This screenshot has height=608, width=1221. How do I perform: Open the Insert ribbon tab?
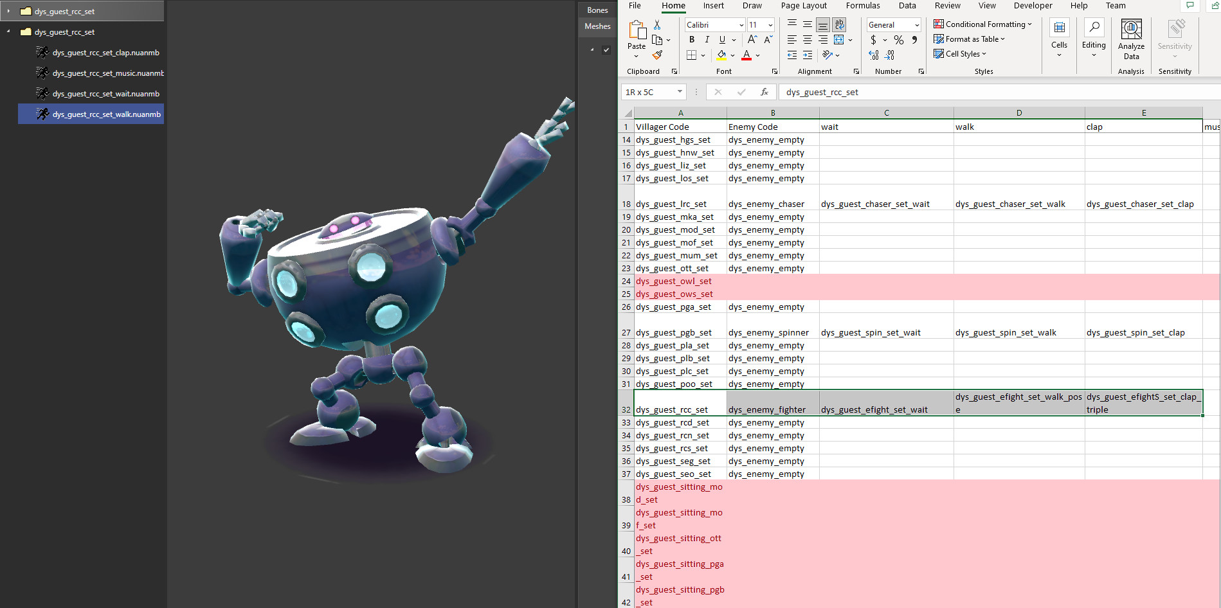point(714,6)
